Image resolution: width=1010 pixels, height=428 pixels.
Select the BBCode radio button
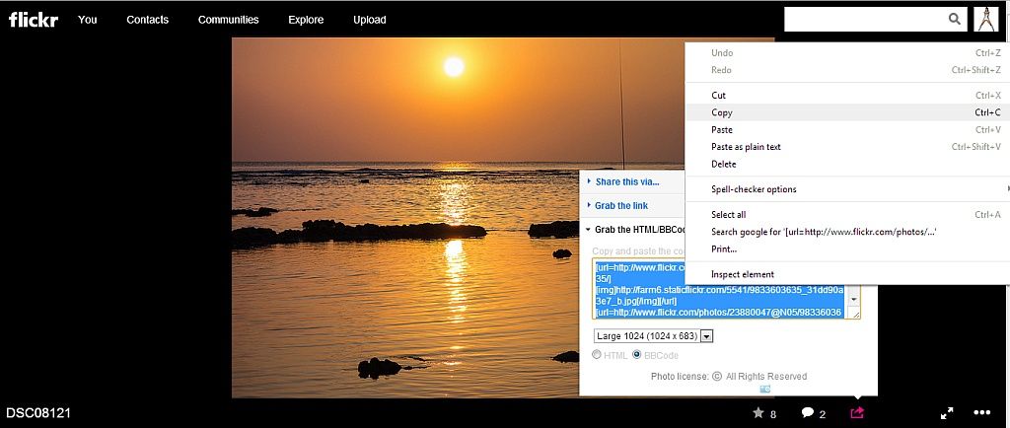click(x=636, y=355)
